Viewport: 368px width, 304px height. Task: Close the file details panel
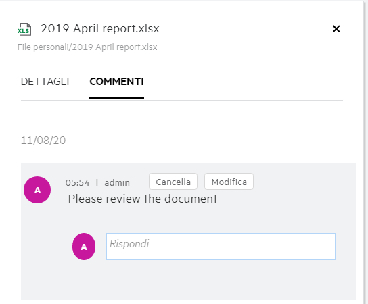[x=336, y=29]
